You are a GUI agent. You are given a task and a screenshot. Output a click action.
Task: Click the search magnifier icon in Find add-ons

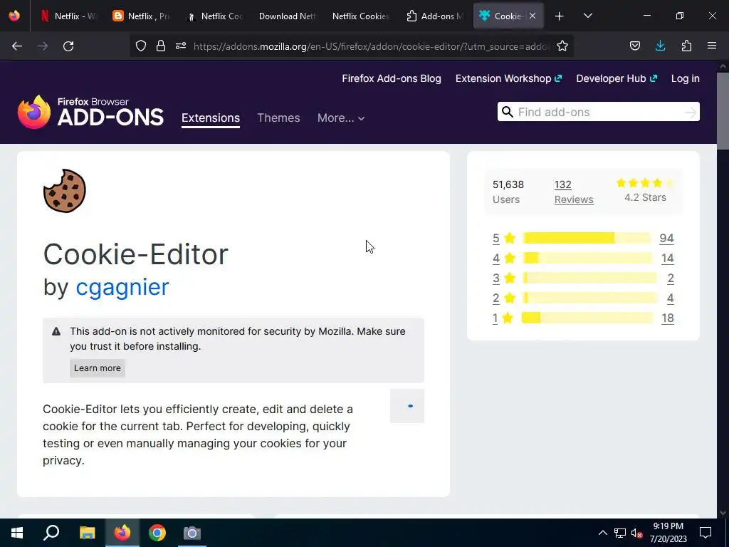coord(508,112)
